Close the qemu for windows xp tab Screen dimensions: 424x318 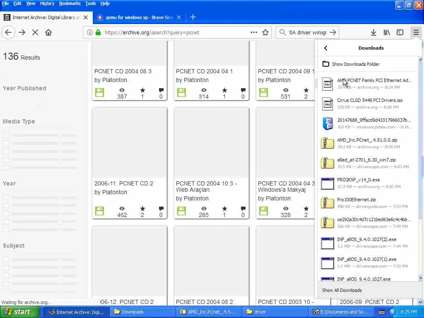(x=179, y=17)
